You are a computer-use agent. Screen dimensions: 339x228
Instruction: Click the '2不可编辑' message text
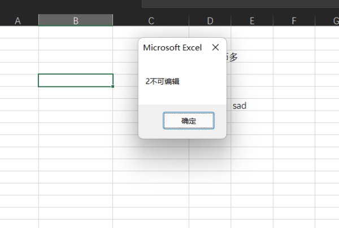[x=162, y=81]
